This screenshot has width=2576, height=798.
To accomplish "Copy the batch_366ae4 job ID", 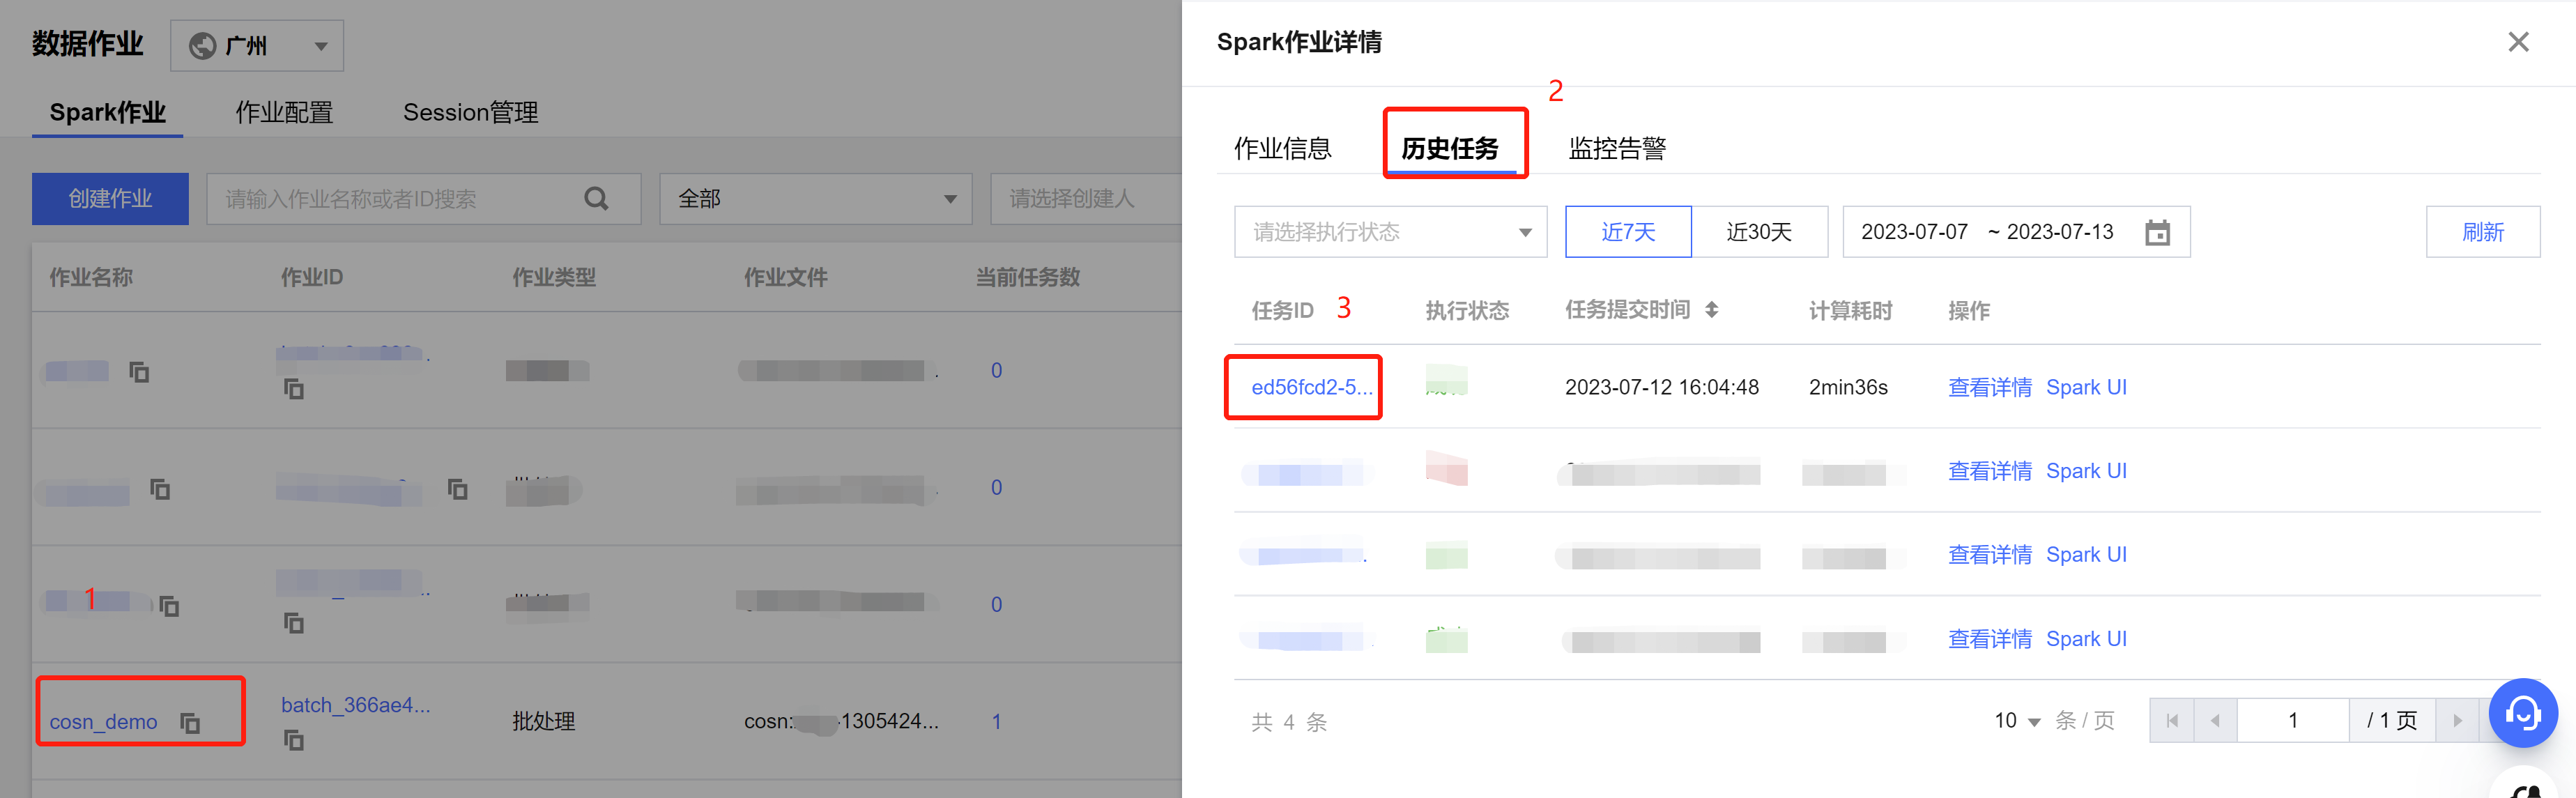I will [x=293, y=740].
